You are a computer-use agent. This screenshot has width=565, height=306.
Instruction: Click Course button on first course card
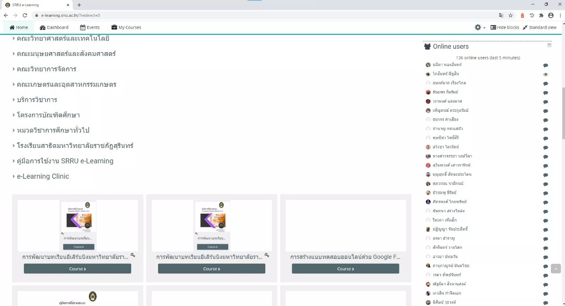(x=77, y=269)
